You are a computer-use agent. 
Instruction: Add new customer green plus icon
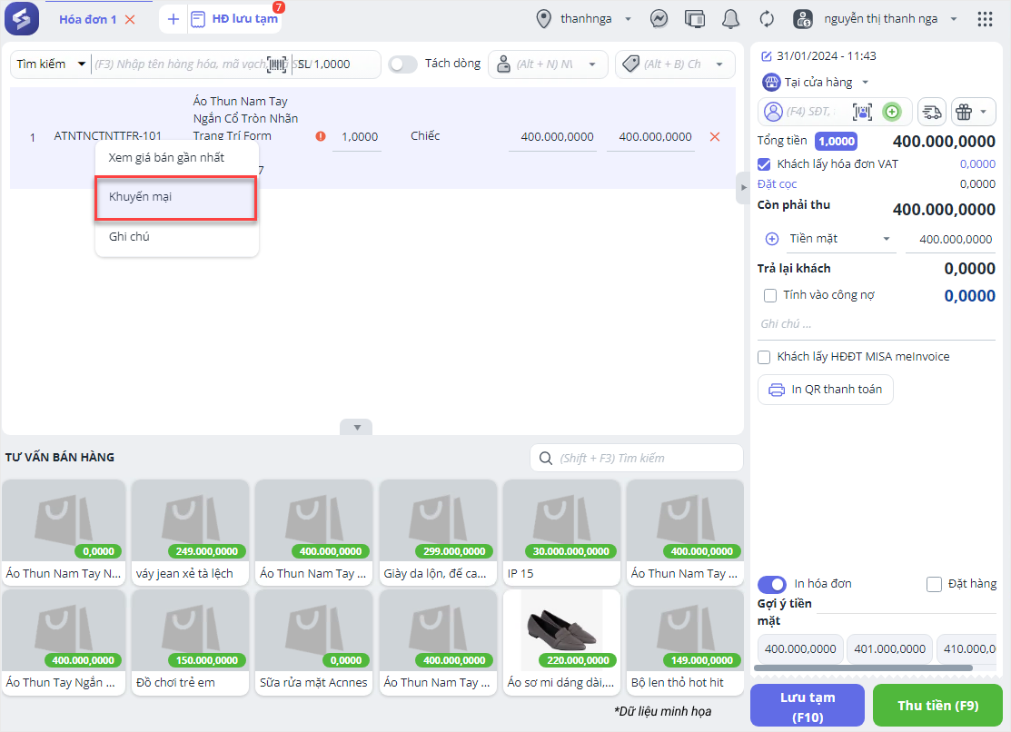pos(892,112)
